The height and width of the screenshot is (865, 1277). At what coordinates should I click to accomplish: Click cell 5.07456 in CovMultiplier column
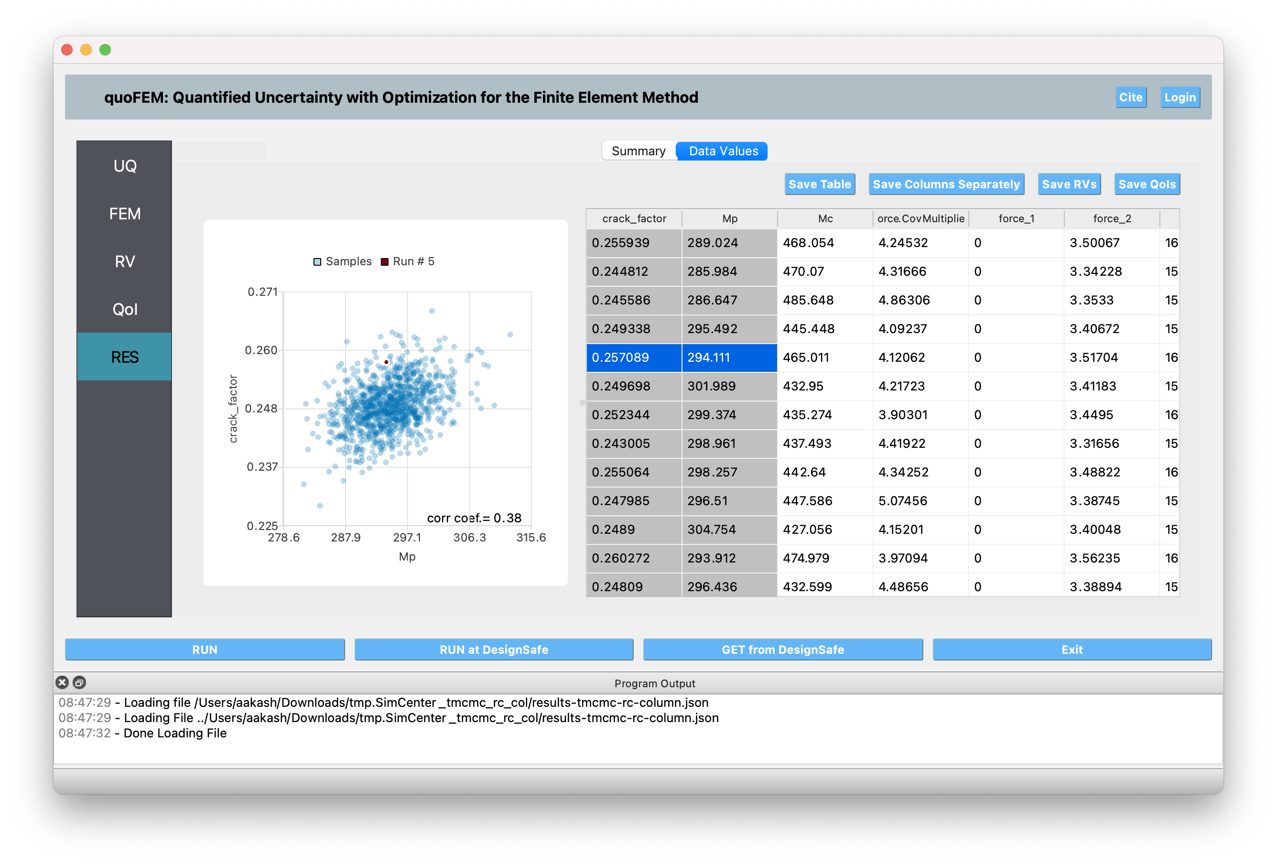click(921, 501)
